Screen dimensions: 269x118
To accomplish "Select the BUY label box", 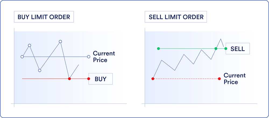I will 101,79.
